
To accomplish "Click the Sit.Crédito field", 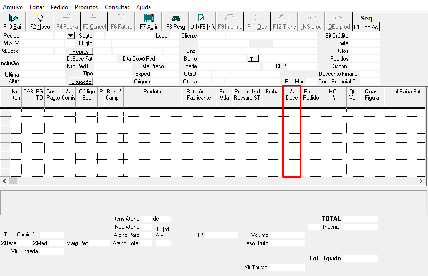I will click(x=364, y=36).
